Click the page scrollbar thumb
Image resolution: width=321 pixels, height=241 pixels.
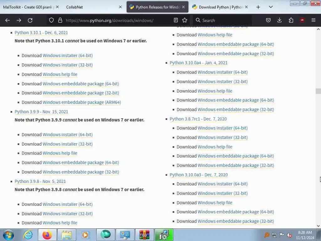(318, 91)
